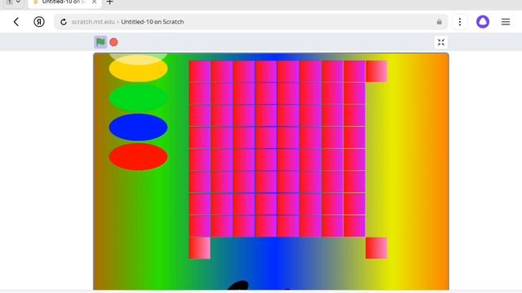Viewport: 522px width, 293px height.
Task: Pick the blue oval color
Action: coord(138,127)
